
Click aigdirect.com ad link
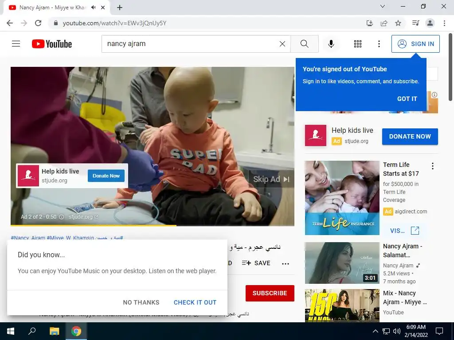point(411,211)
